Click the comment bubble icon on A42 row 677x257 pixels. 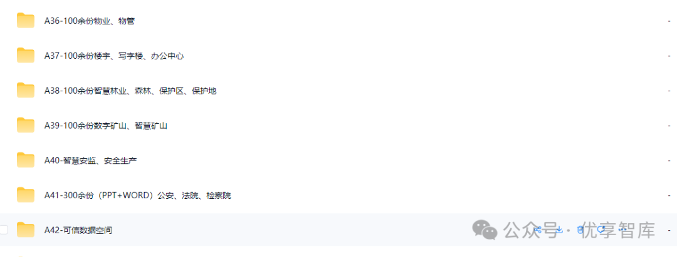601,229
